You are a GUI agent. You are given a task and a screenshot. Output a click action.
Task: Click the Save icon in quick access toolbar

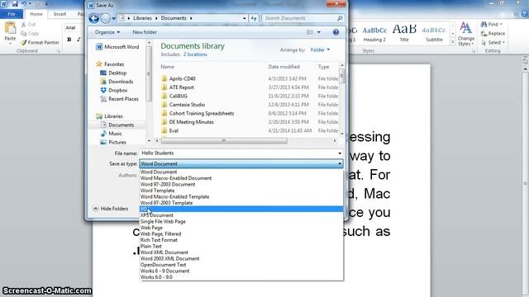[15, 4]
